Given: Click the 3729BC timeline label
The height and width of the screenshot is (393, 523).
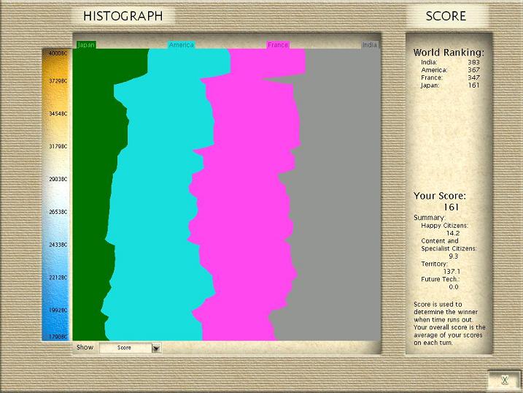Looking at the screenshot, I should coord(58,81).
